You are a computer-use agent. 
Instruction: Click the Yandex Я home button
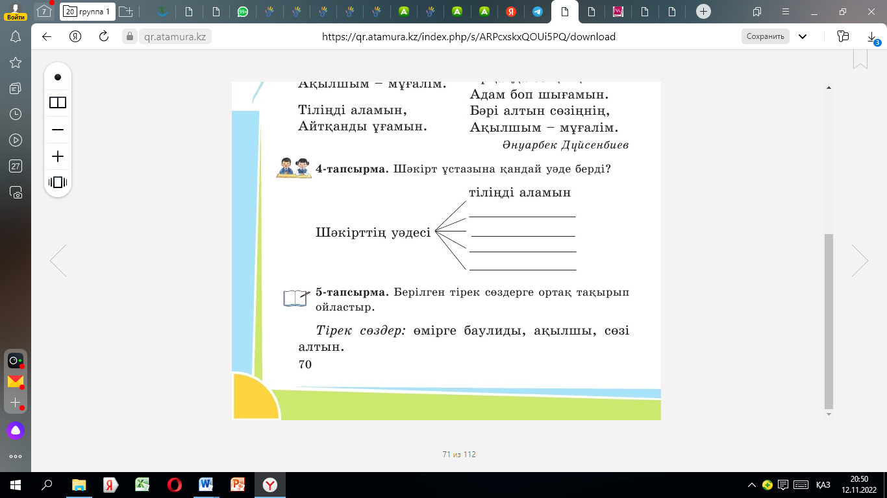(75, 37)
